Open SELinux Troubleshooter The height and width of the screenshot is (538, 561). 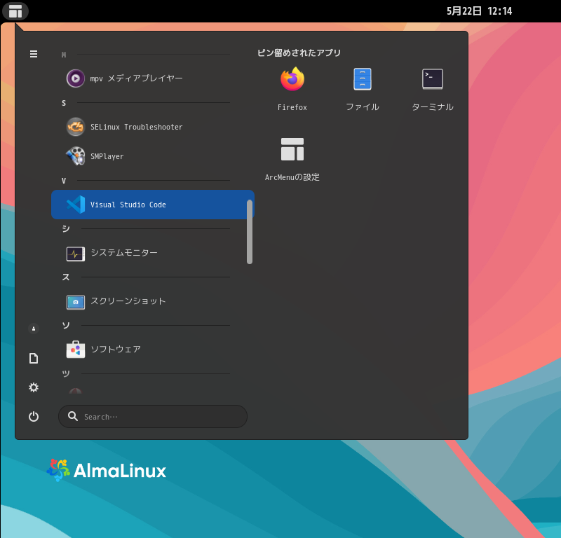point(153,127)
